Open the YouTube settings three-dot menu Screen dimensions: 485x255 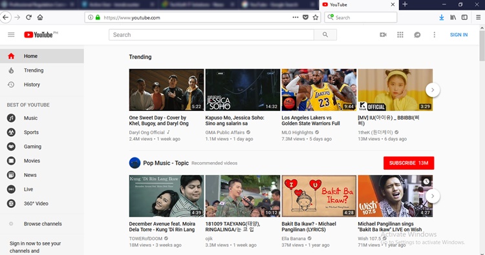point(435,35)
